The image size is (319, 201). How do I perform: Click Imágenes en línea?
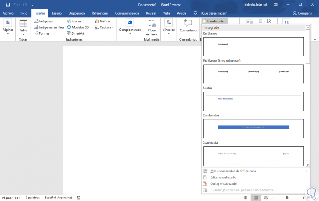pyautogui.click(x=49, y=27)
